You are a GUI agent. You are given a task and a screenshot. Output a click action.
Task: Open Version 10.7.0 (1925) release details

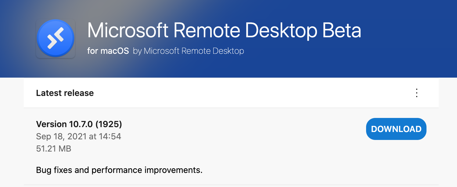[79, 124]
